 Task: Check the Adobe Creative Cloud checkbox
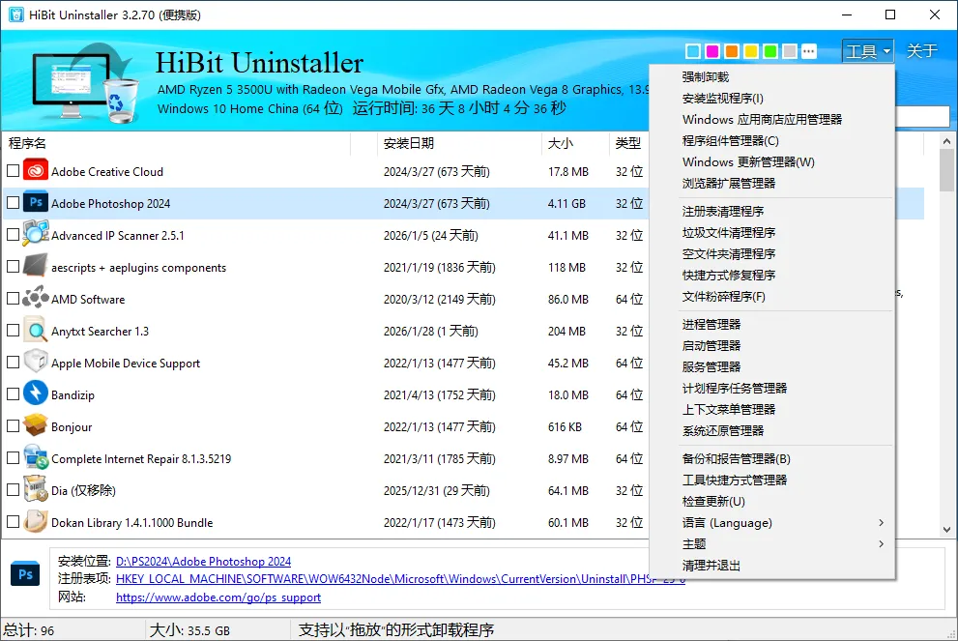13,171
